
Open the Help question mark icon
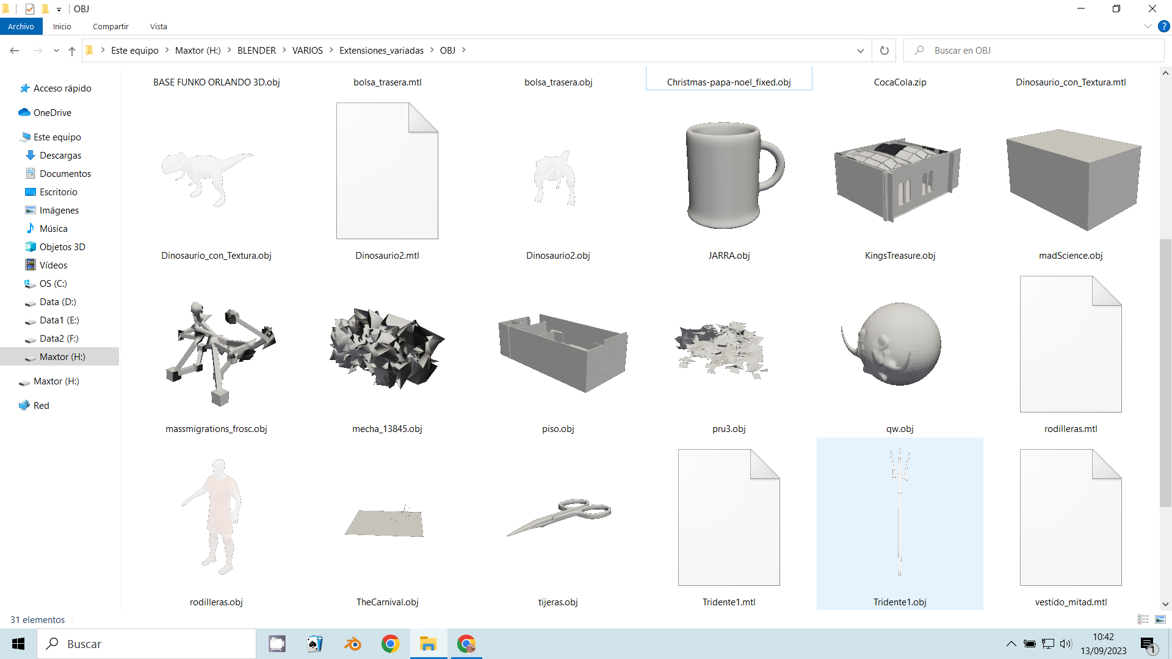coord(1163,26)
